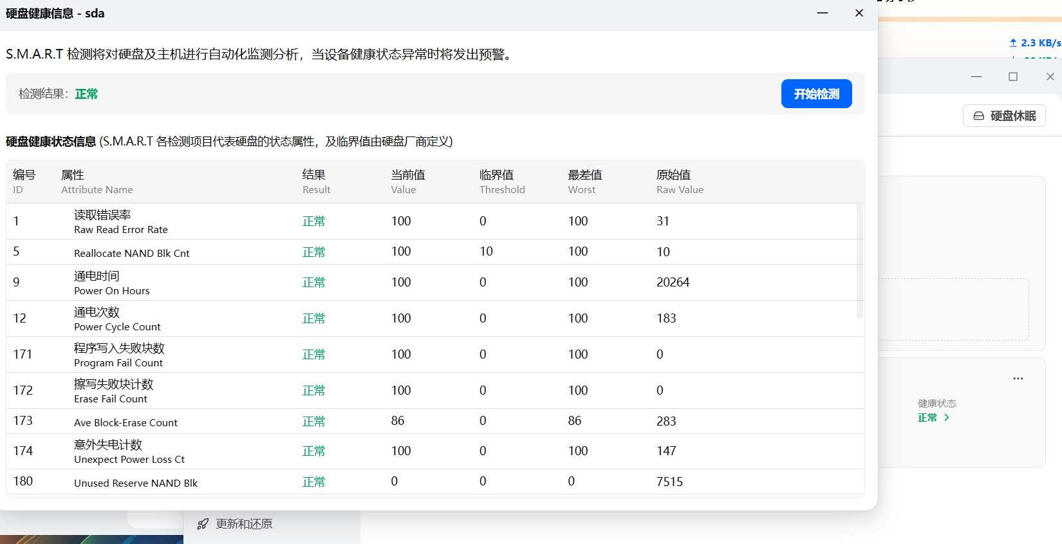The height and width of the screenshot is (544, 1062).
Task: Close the background storage window
Action: 1050,77
